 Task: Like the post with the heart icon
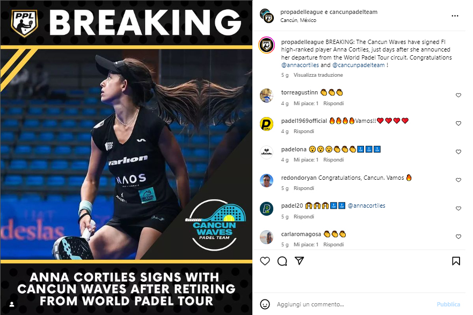coord(265,261)
